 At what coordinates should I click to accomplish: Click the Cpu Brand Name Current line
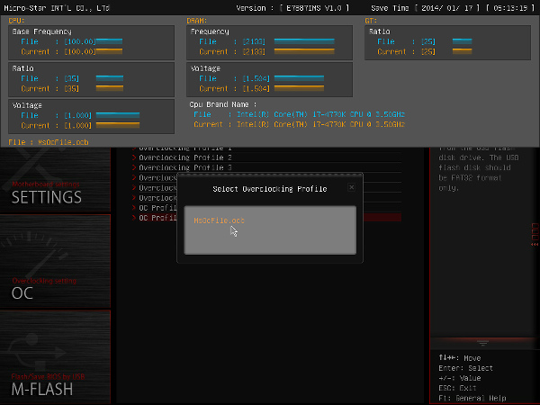click(x=299, y=124)
